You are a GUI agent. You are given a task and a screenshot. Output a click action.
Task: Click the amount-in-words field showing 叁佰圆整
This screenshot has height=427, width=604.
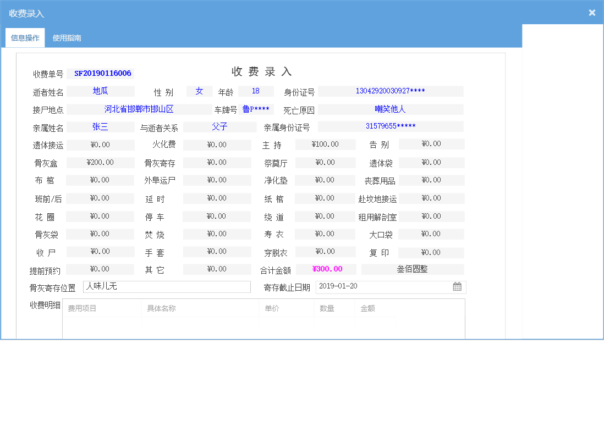[x=413, y=269]
